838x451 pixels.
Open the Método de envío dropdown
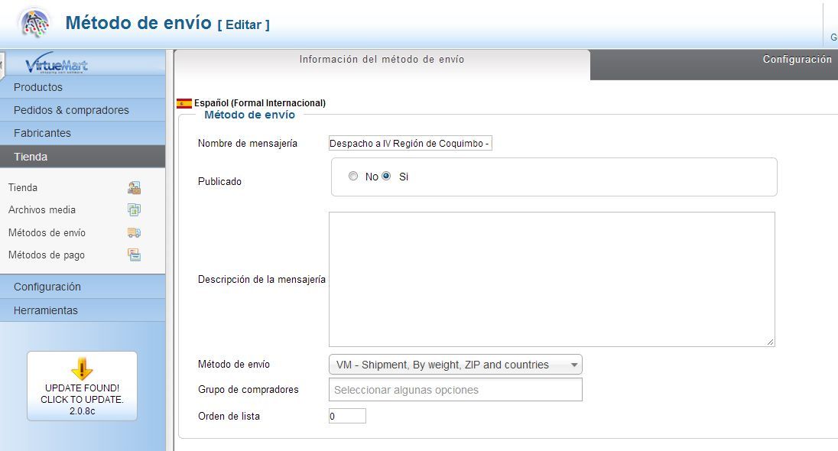pos(456,365)
